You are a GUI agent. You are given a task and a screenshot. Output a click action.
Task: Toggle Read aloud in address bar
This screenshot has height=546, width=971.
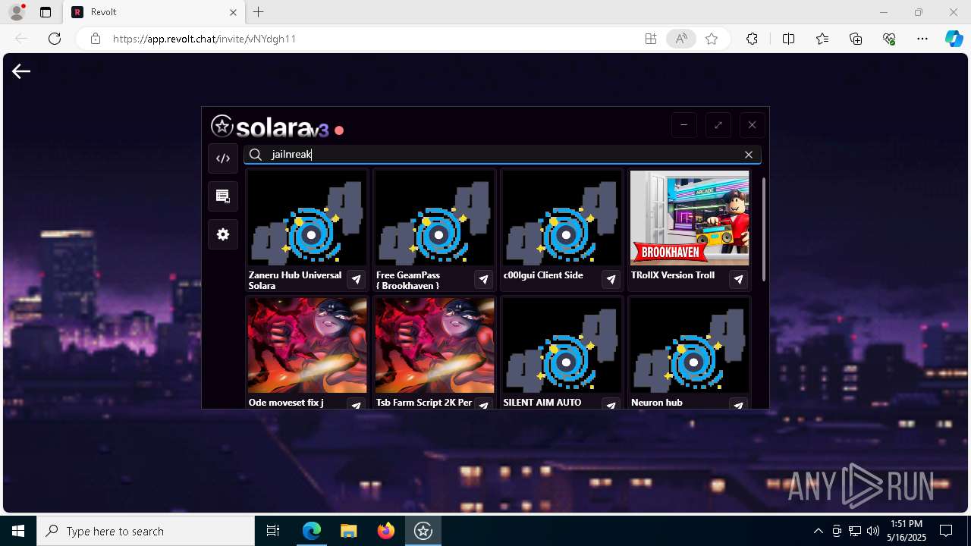681,39
